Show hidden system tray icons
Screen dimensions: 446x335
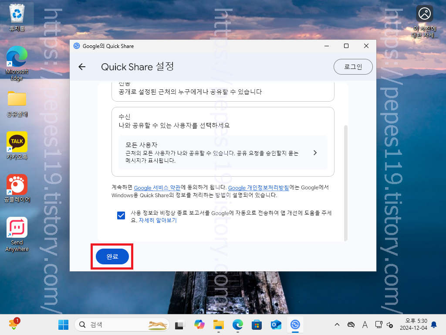(337, 325)
